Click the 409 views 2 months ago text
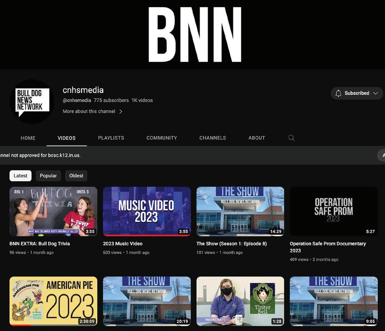 point(314,260)
